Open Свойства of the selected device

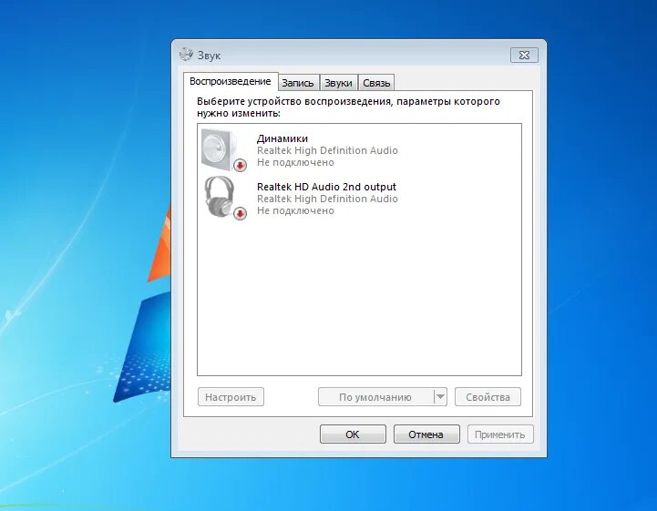[x=488, y=396]
